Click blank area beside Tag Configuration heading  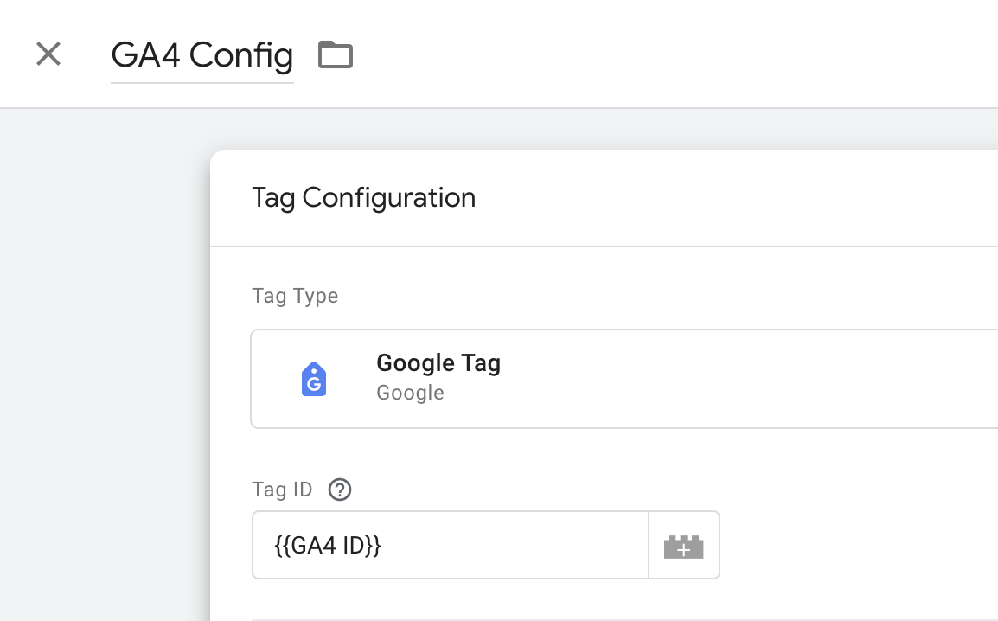732,198
